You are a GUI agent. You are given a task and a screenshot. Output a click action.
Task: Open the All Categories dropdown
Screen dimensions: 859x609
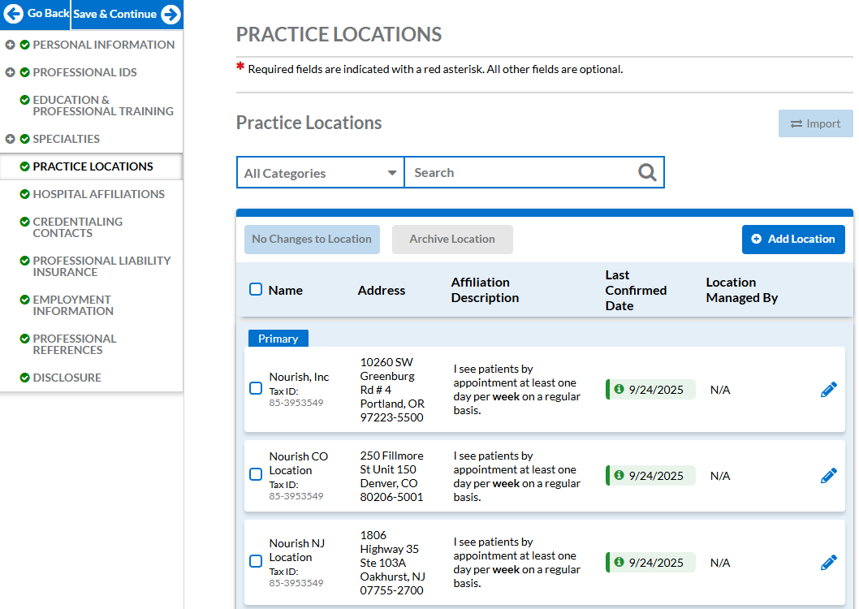tap(320, 173)
